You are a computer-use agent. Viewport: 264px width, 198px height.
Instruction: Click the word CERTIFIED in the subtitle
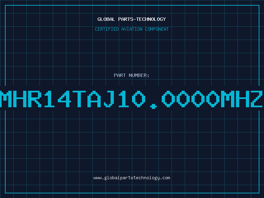coord(107,29)
